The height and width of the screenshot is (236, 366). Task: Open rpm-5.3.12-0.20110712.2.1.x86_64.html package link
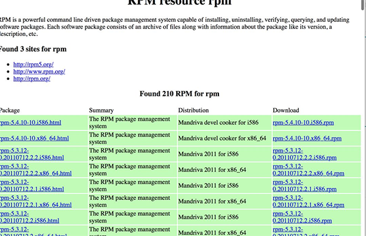[x=36, y=201]
